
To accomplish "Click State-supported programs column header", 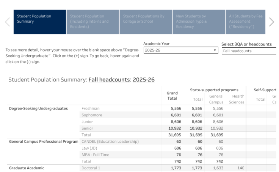I will (215, 90).
